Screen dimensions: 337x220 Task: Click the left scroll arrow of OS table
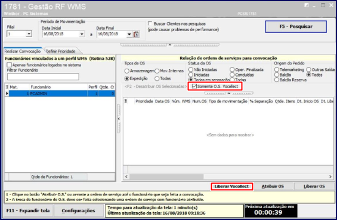click(x=126, y=177)
